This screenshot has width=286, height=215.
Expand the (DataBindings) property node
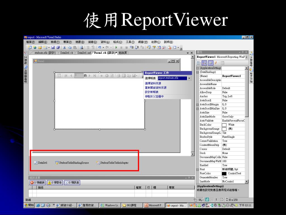[197, 72]
